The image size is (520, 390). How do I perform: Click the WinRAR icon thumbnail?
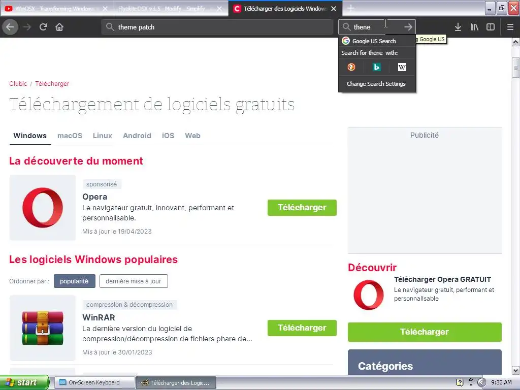(43, 328)
